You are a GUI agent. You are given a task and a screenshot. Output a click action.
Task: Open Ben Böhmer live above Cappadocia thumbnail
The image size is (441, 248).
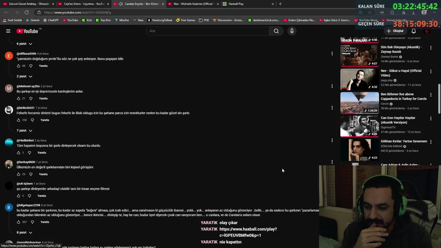click(359, 103)
